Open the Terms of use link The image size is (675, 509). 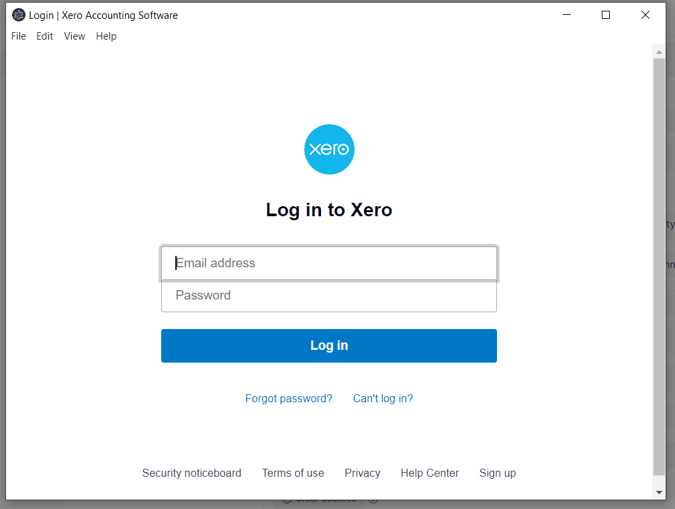(x=293, y=473)
